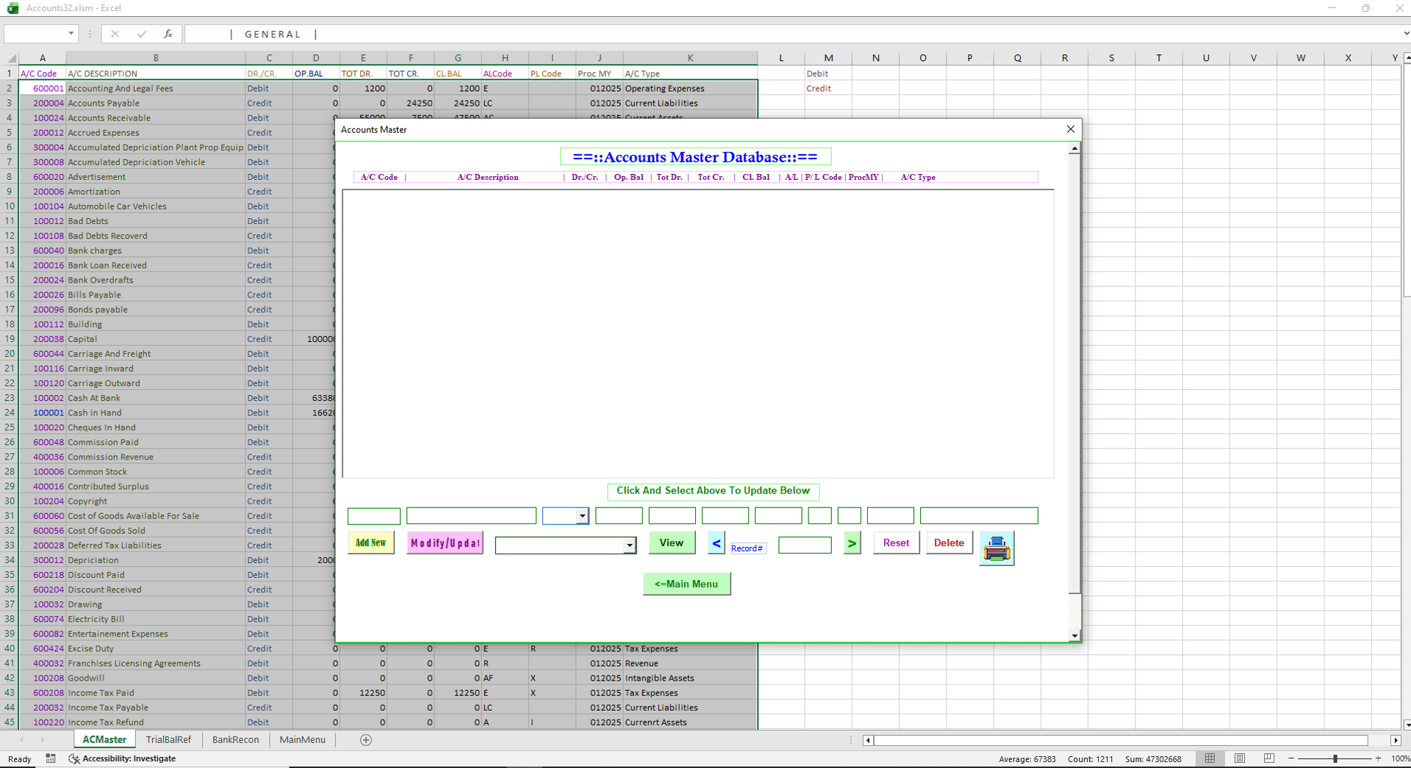Add a new worksheet with the plus icon
The image size is (1411, 768).
point(366,739)
